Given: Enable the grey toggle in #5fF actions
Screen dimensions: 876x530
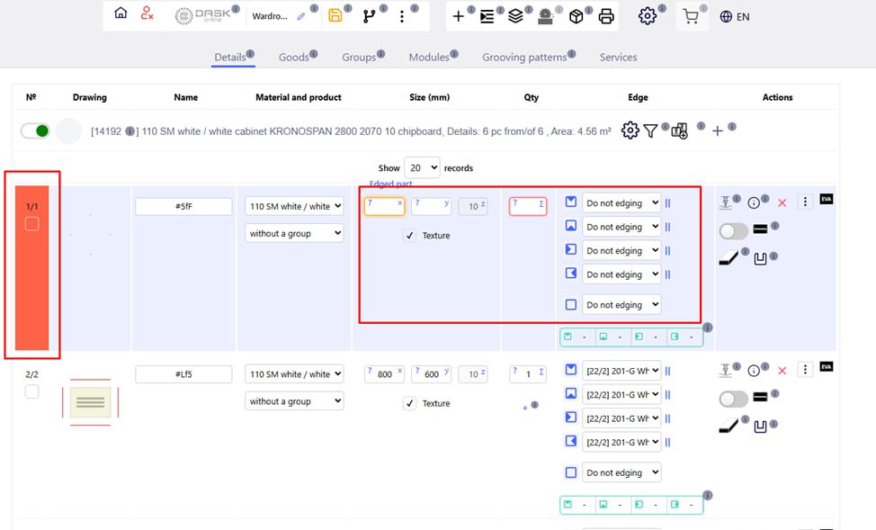Looking at the screenshot, I should [x=733, y=231].
